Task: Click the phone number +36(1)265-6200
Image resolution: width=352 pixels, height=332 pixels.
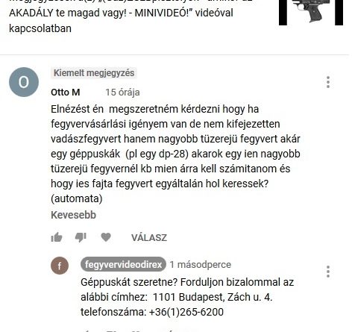Action: pos(186,312)
